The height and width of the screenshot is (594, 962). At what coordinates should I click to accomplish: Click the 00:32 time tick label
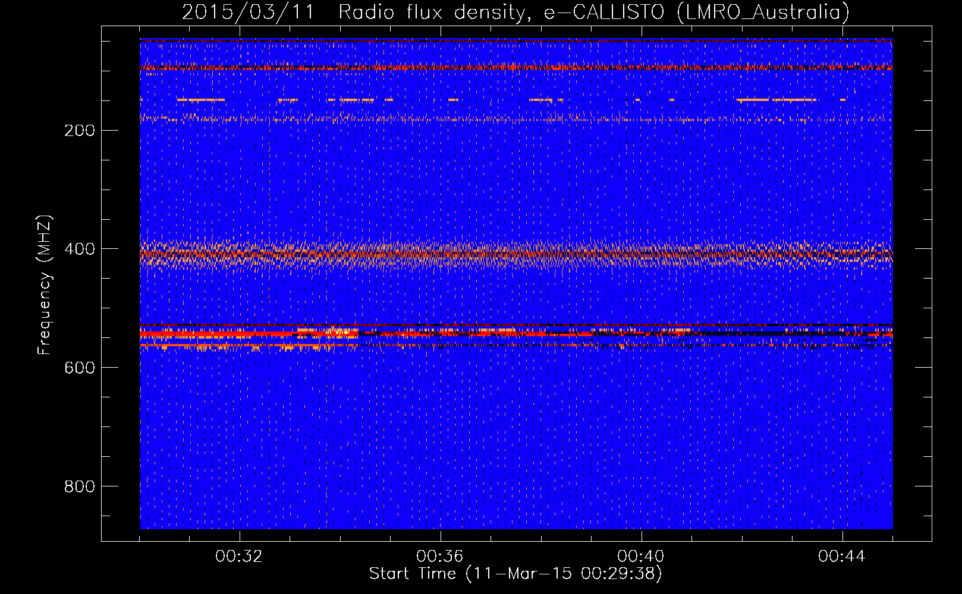[239, 557]
